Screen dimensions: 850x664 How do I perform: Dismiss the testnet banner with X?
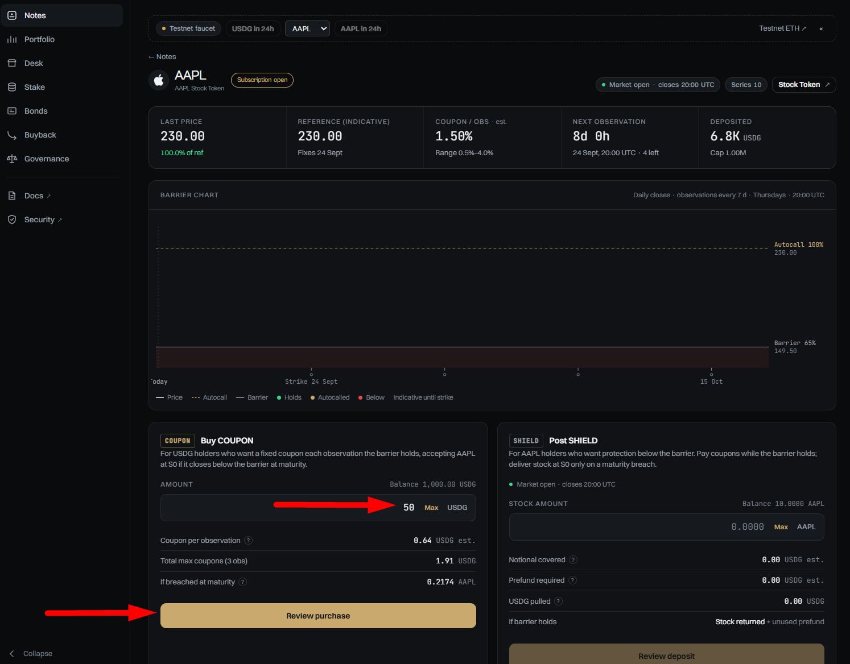(x=821, y=28)
